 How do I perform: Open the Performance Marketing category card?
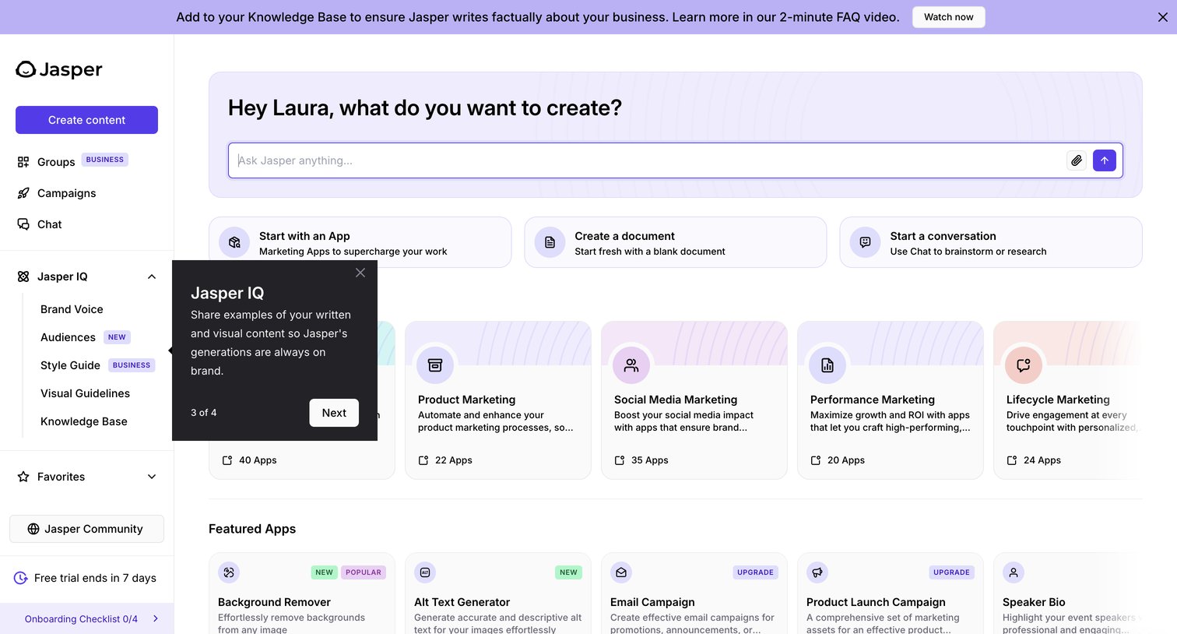click(x=891, y=400)
